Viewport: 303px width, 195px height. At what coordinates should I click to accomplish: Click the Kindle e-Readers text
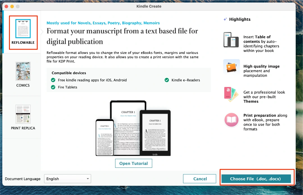point(186,80)
